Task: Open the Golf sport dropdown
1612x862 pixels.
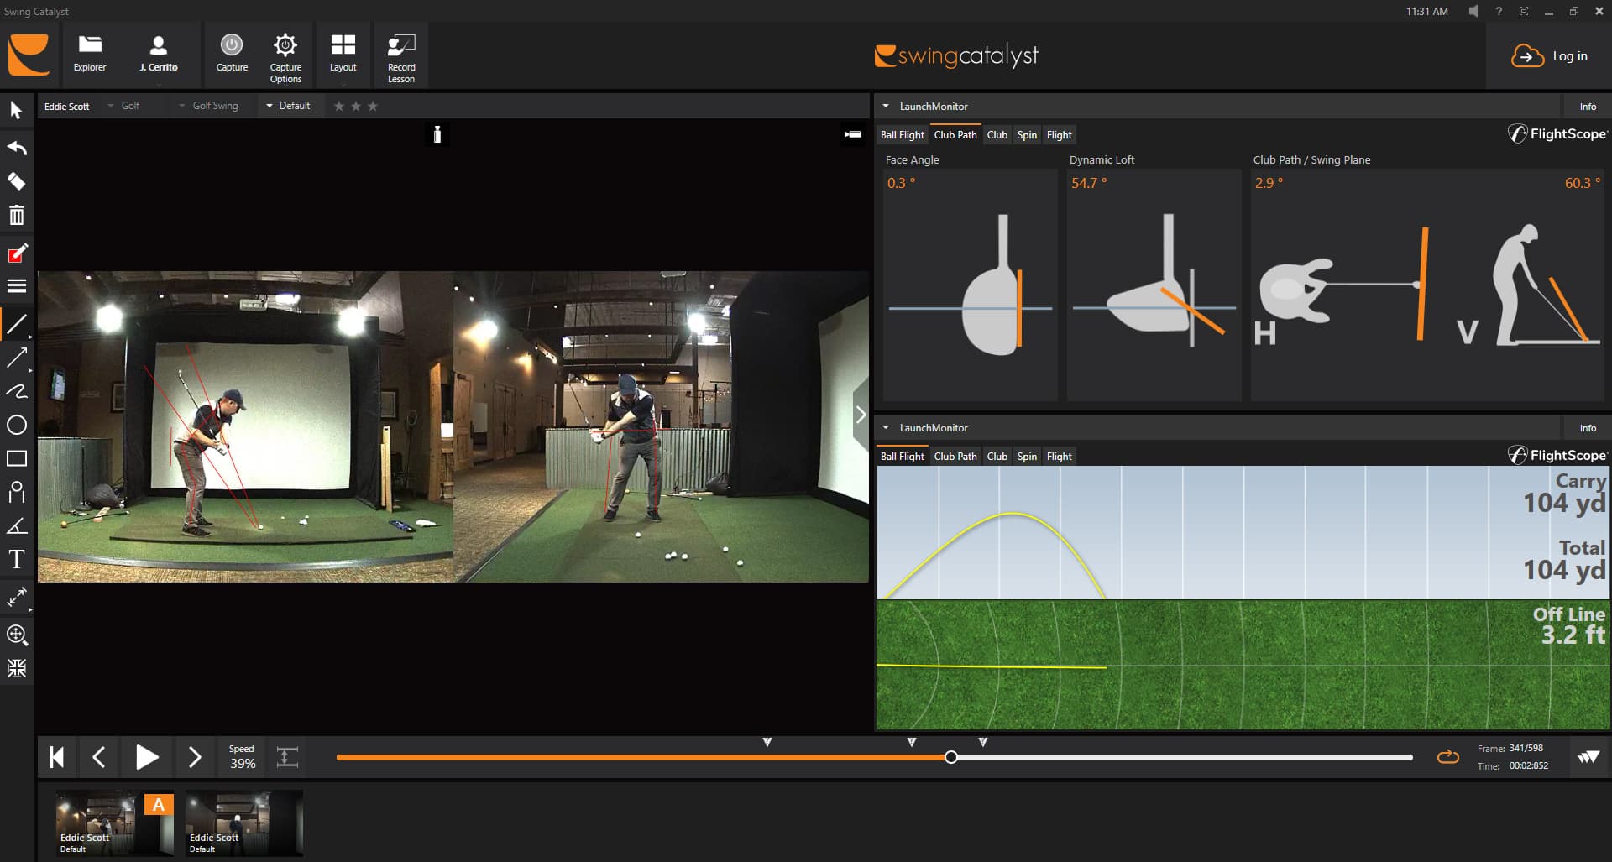Action: [123, 106]
